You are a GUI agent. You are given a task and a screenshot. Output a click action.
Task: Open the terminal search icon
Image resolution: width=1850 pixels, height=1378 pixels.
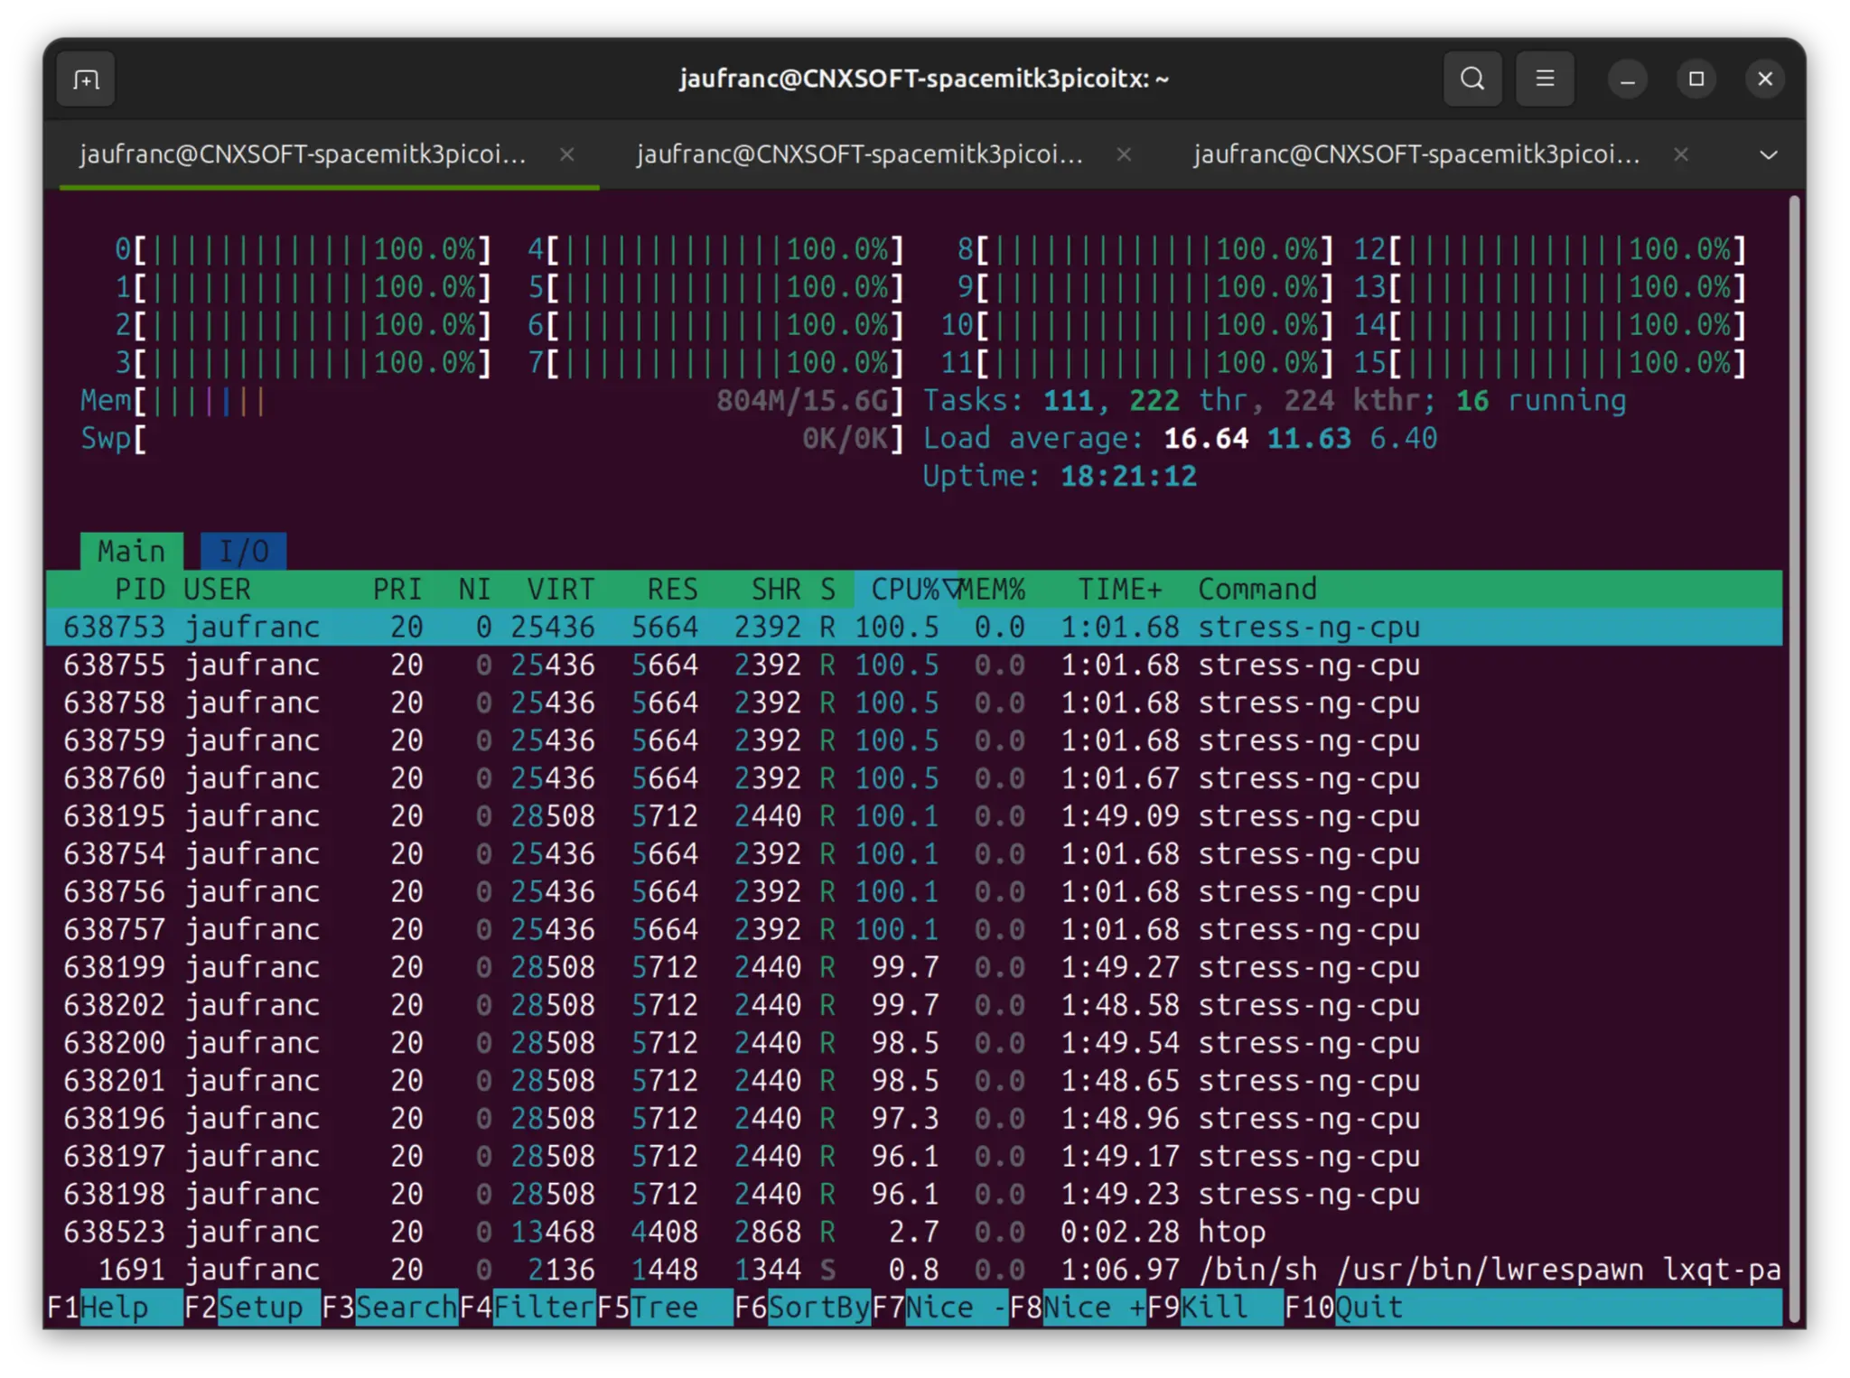(x=1472, y=79)
